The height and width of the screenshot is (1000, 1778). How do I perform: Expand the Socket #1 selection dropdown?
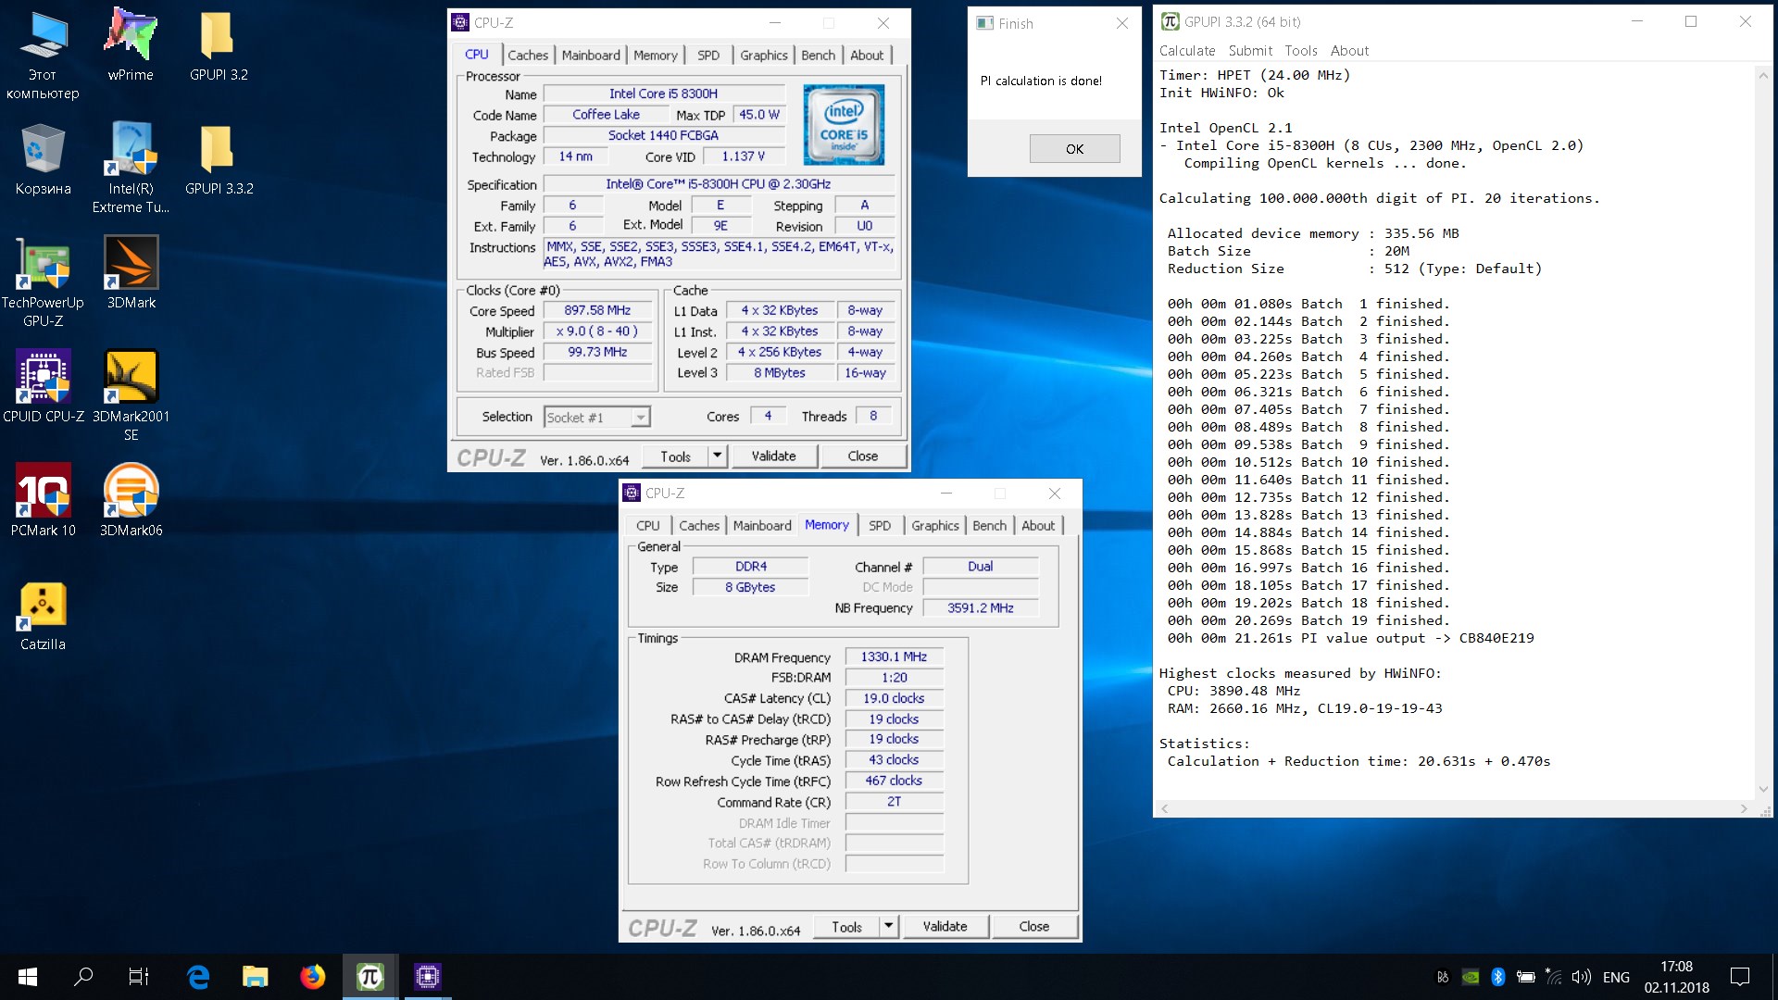(641, 418)
